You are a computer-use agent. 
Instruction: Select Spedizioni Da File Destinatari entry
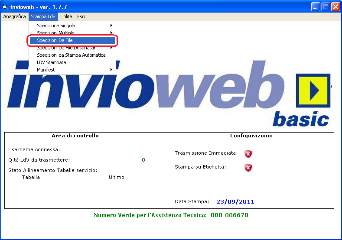pos(72,48)
